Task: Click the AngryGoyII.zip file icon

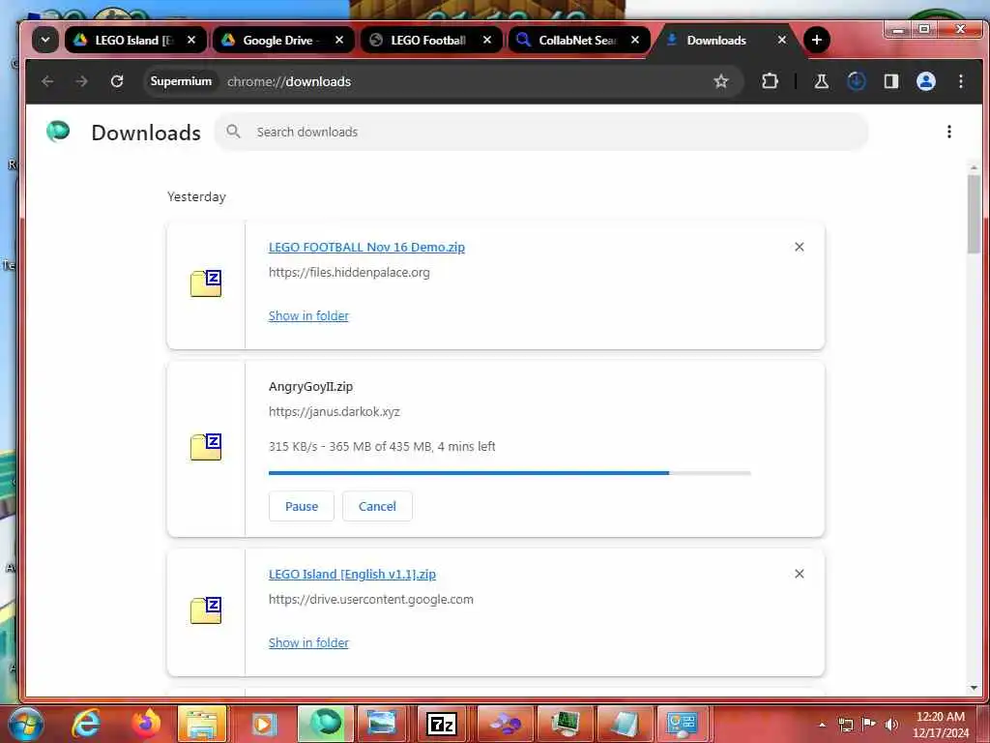Action: click(x=206, y=447)
